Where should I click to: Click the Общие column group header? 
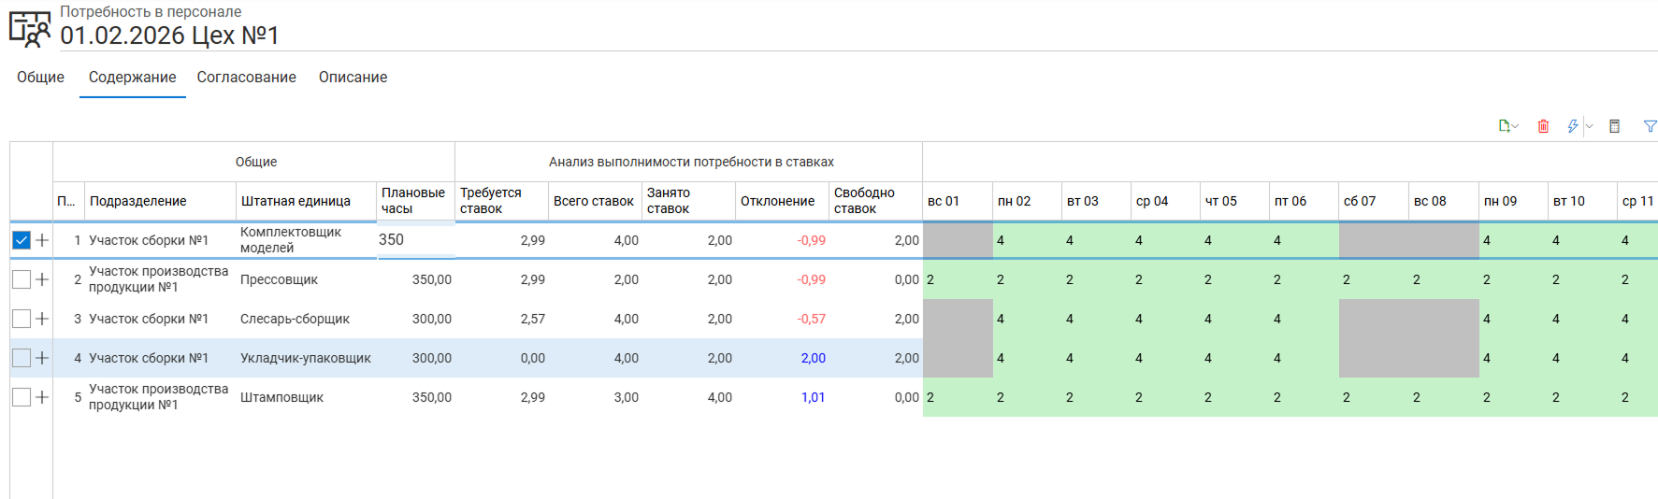point(256,162)
